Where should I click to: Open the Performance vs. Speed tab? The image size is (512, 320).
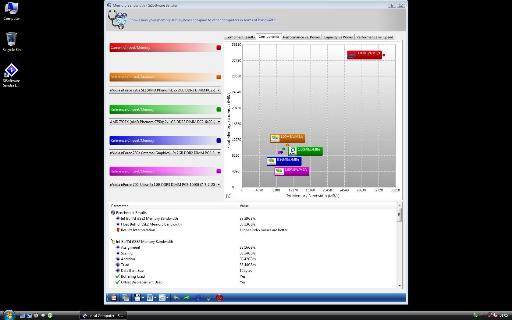click(375, 37)
